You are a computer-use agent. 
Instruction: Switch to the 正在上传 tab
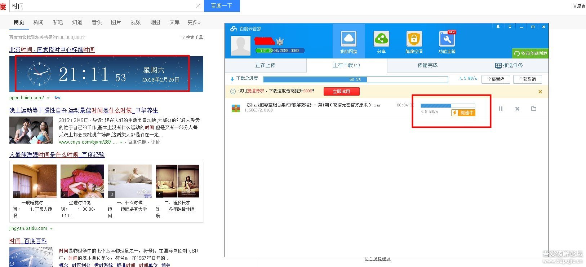(265, 65)
